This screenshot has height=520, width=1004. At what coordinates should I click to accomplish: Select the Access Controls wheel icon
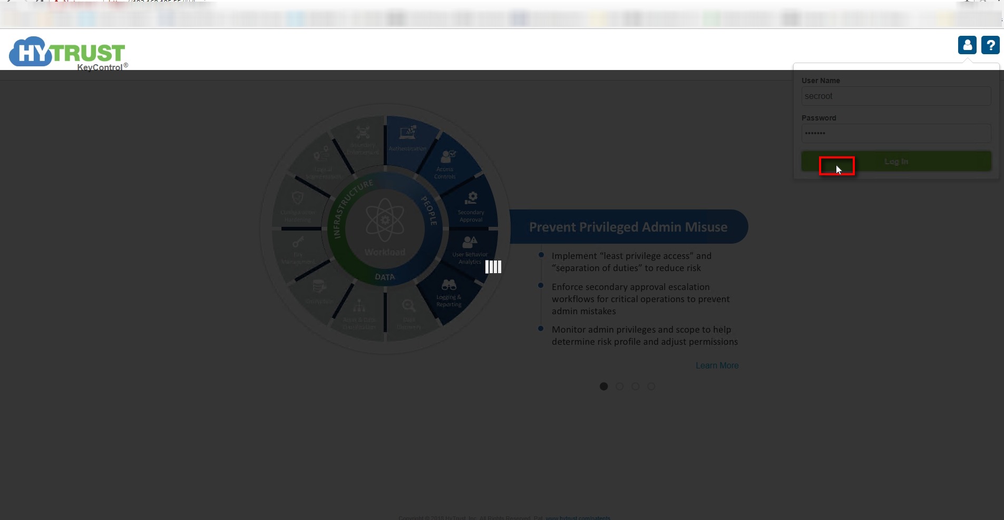(x=448, y=156)
